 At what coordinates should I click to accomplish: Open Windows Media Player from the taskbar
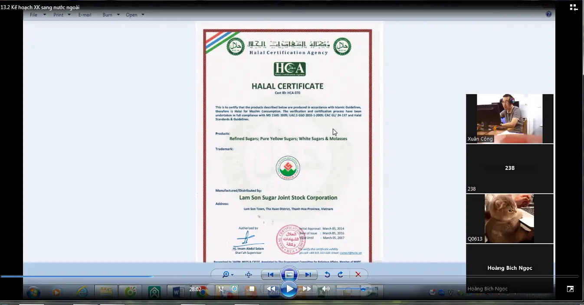point(56,292)
